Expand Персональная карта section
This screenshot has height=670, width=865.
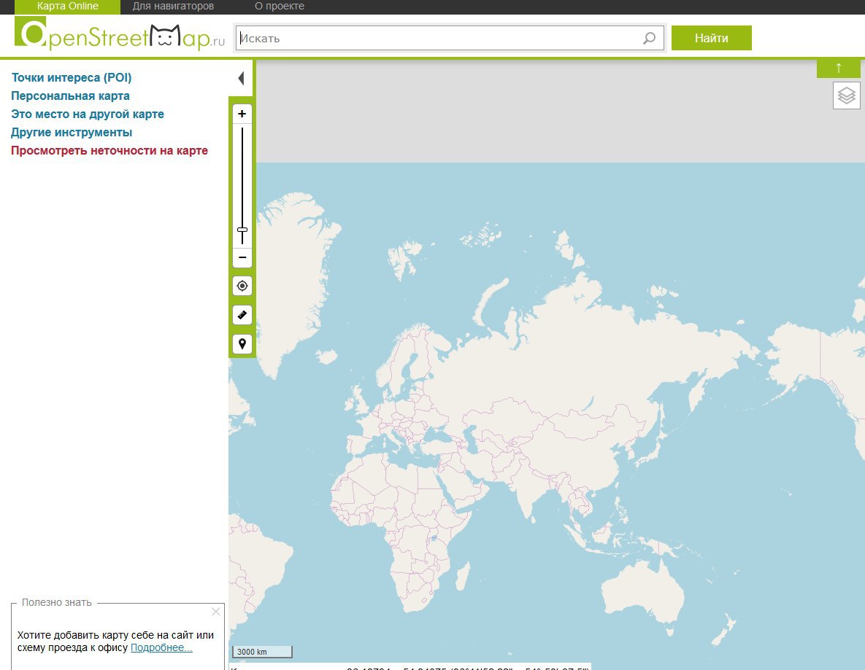click(70, 96)
